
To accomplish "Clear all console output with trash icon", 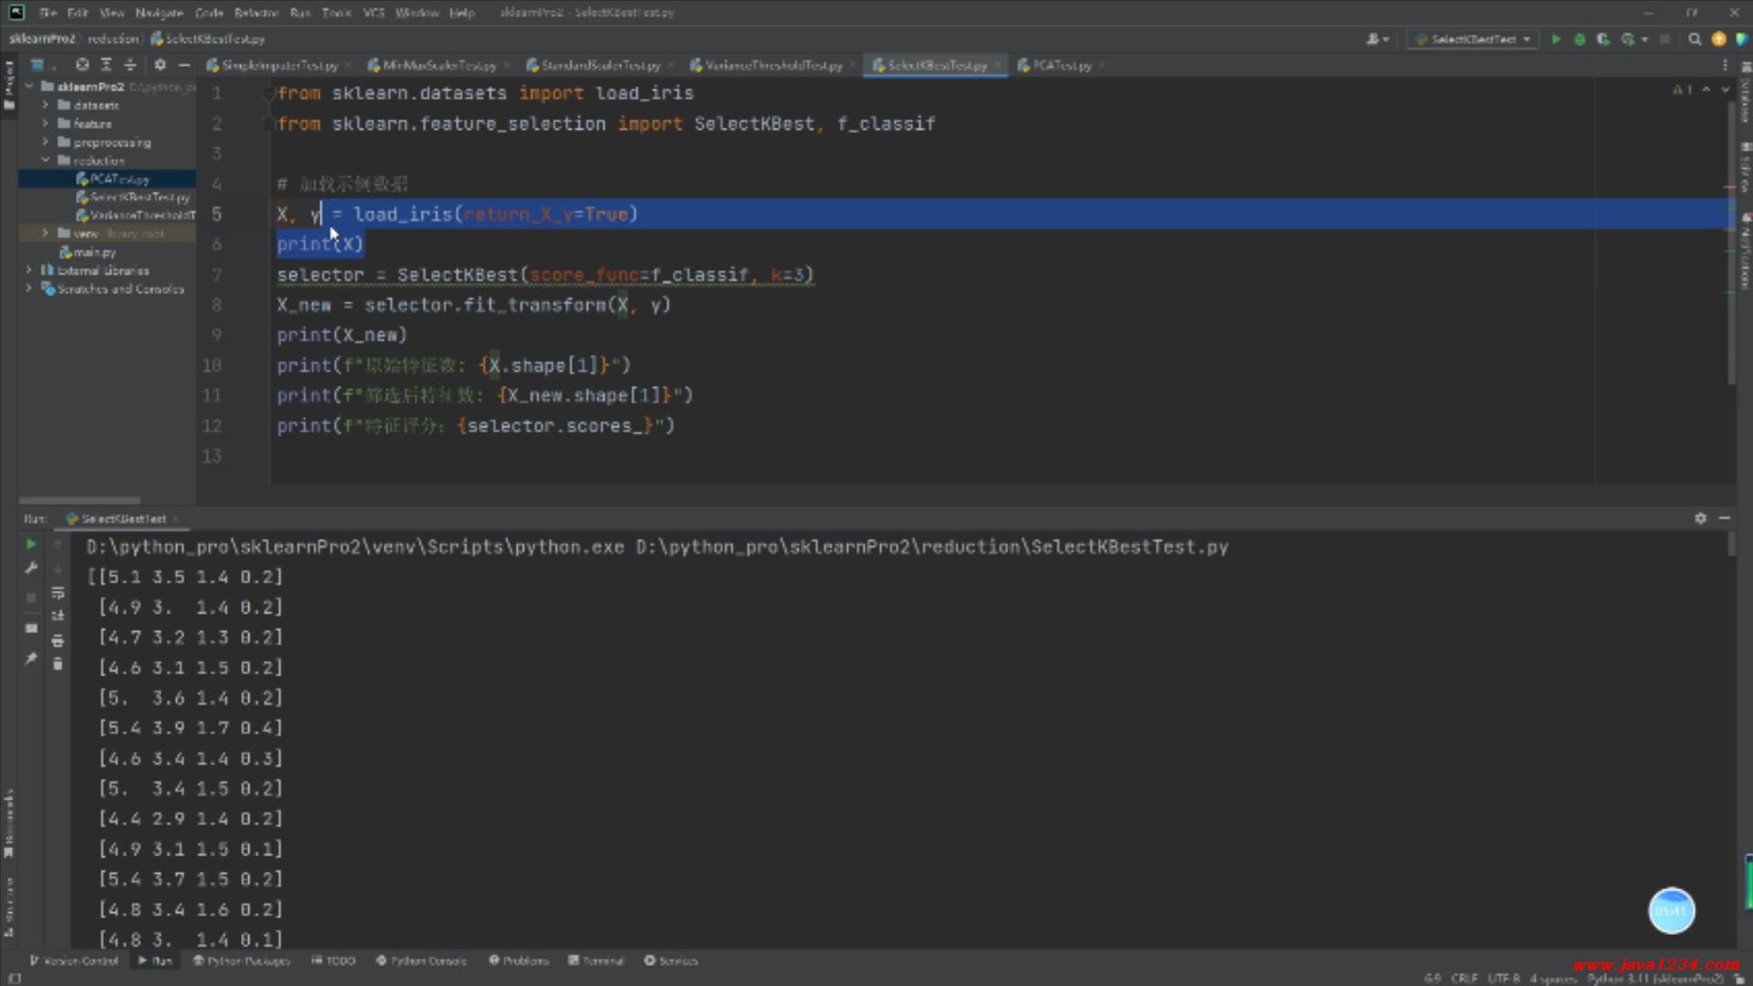I will (58, 664).
